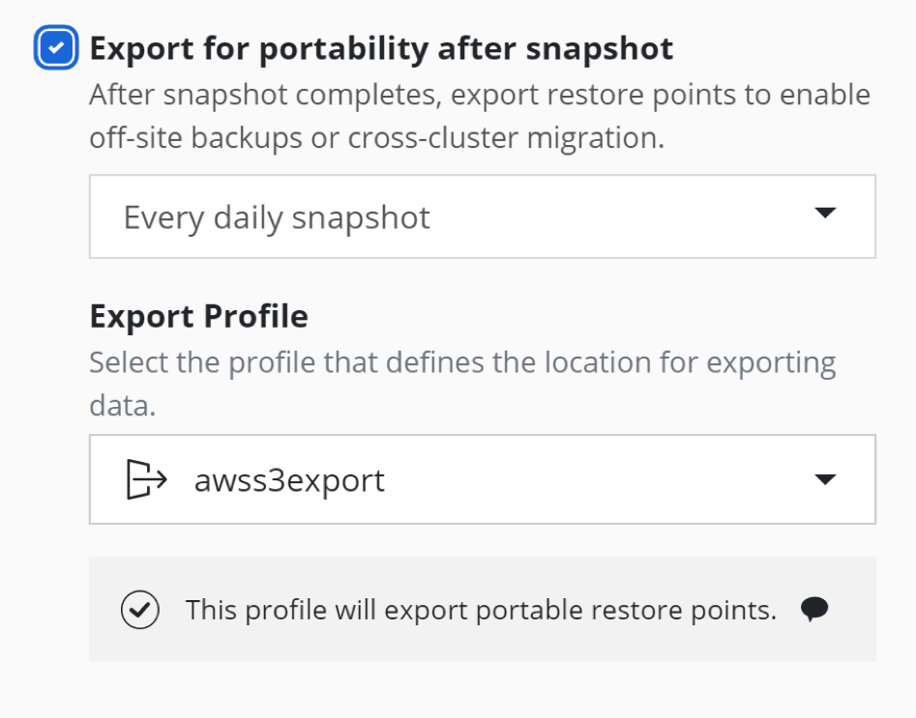Click the Export for portability label text
This screenshot has height=718, width=916.
point(381,48)
